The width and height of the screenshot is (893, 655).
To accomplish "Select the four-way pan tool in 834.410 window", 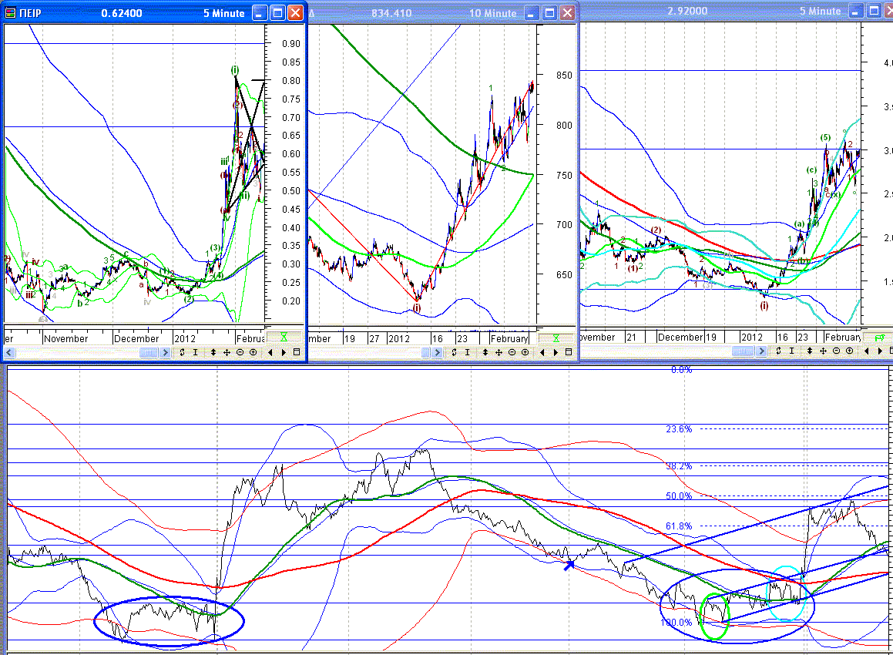I will coord(499,353).
